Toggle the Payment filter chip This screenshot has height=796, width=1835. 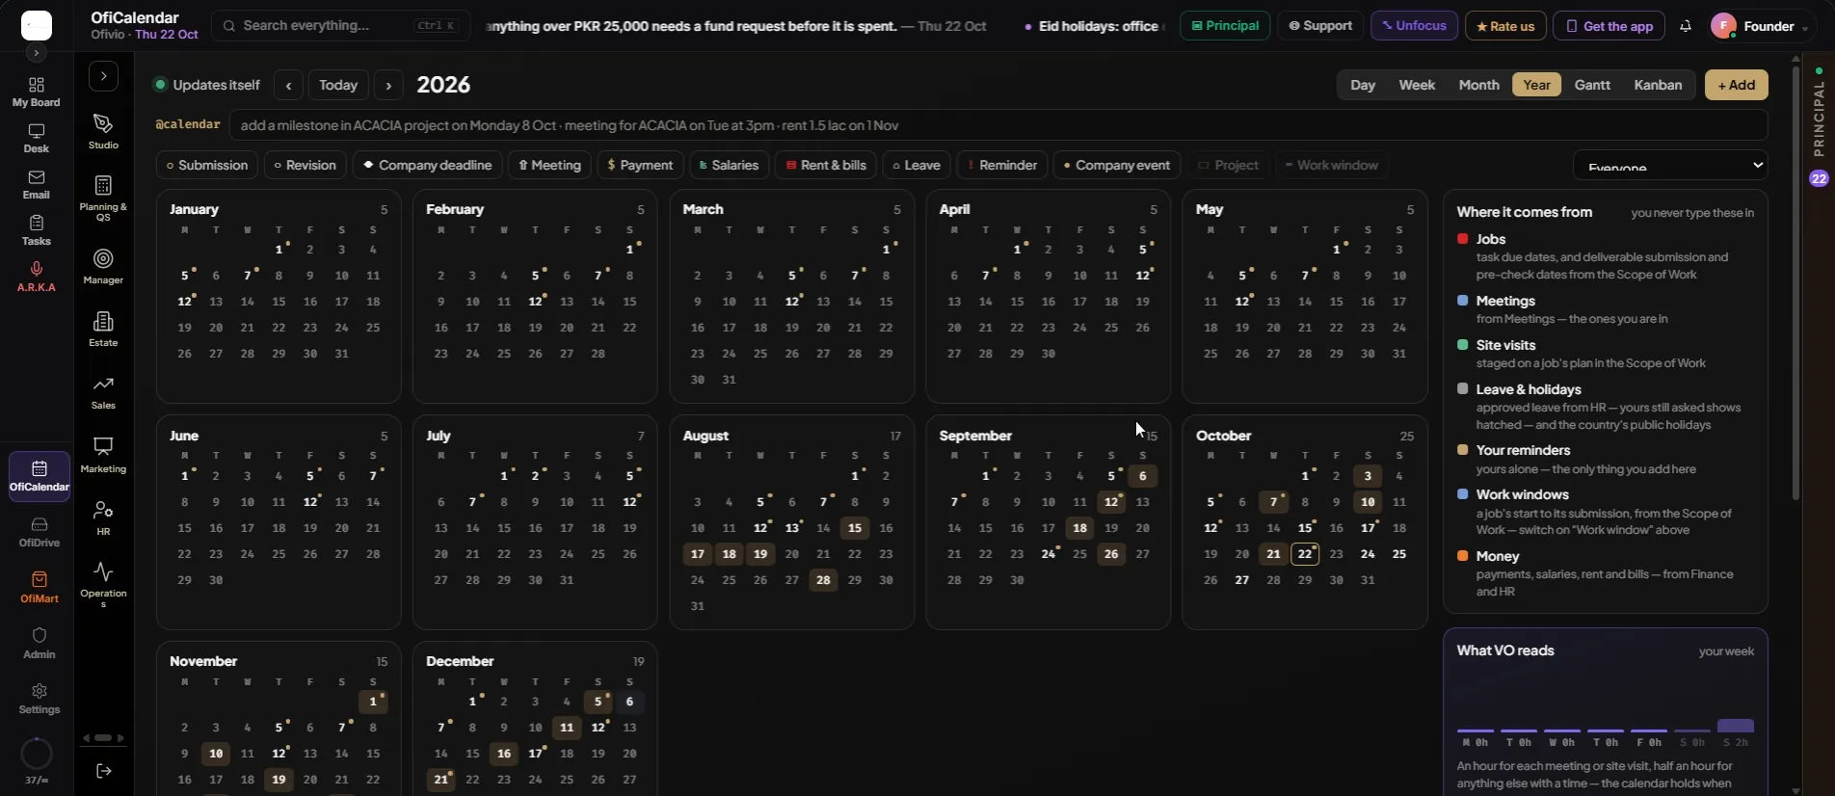pos(640,165)
